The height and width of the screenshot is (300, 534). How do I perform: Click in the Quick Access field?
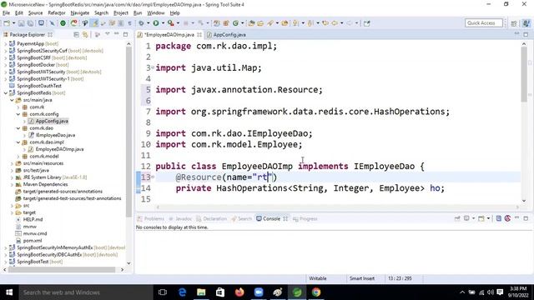(483, 23)
